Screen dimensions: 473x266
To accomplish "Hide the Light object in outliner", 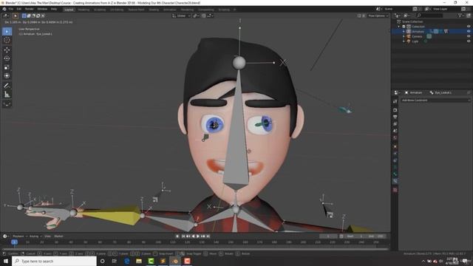I will [x=469, y=41].
